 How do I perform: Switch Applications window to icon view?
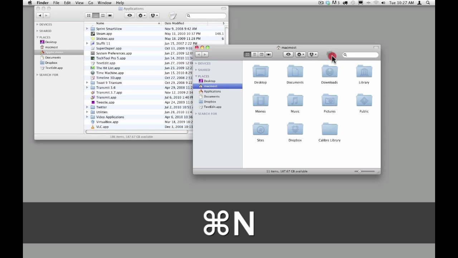89,15
